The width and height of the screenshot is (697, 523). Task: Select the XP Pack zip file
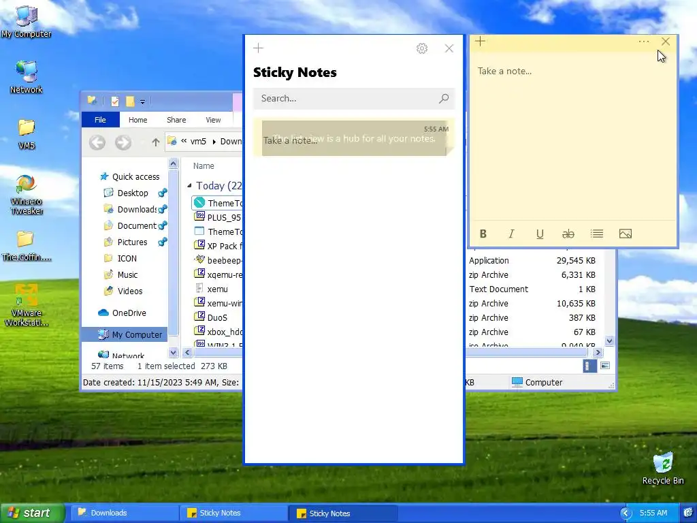(218, 246)
